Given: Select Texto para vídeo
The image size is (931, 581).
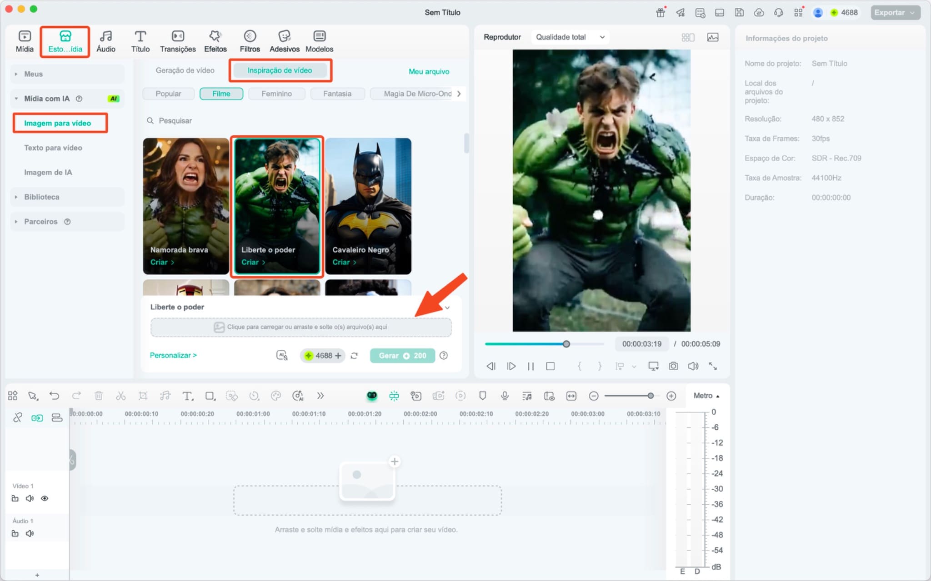Looking at the screenshot, I should coord(53,148).
